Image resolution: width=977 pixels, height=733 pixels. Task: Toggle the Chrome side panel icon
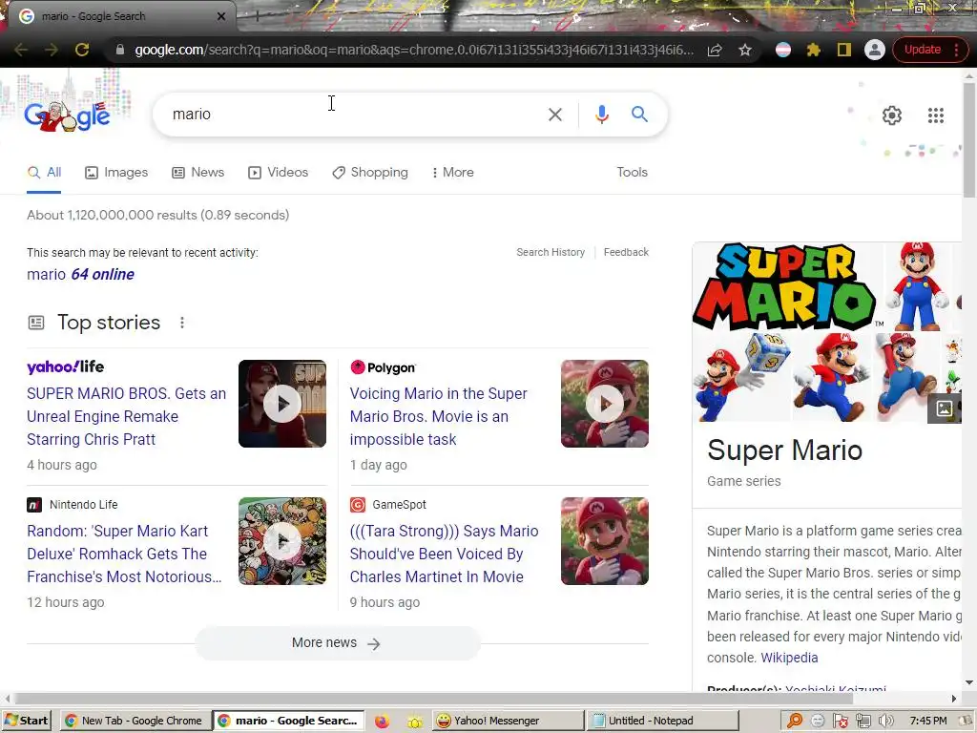click(x=843, y=50)
